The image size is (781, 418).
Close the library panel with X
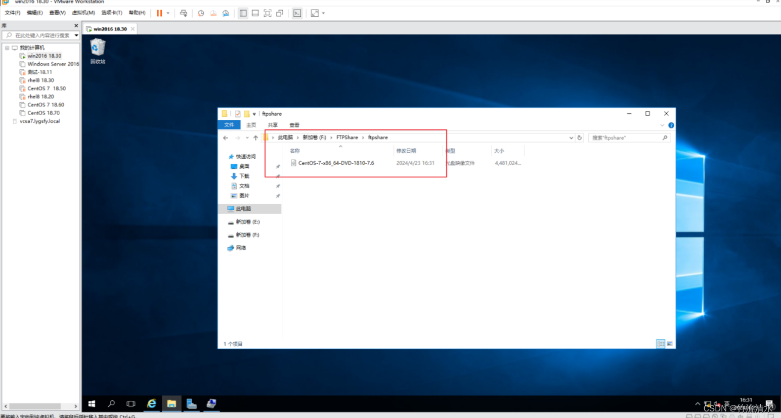click(x=76, y=25)
